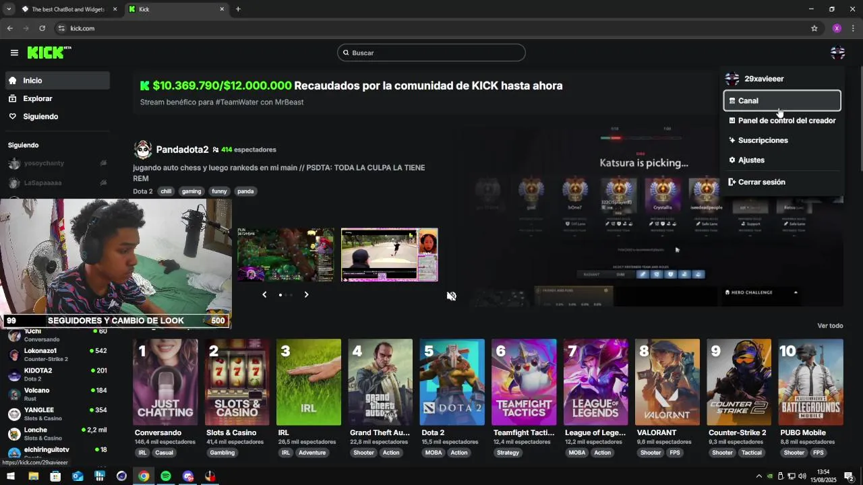Viewport: 863px width, 485px height.
Task: Click Ver todo categories link
Action: [830, 325]
